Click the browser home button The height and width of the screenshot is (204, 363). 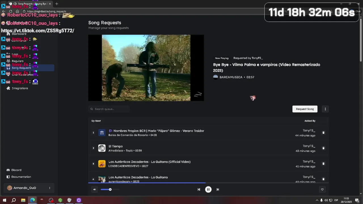[x=17, y=11]
